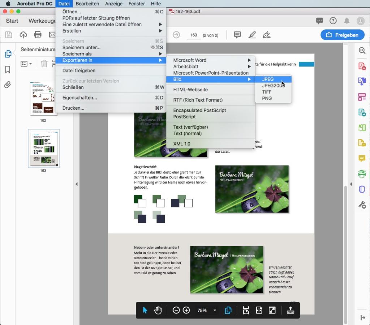The image size is (370, 325).
Task: Select page 162 thumbnail
Action: tap(43, 98)
